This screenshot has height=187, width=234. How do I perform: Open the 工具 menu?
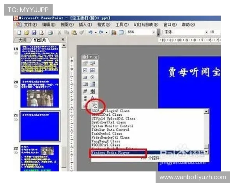(122, 25)
